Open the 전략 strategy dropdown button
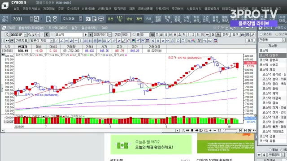This screenshot has height=161, width=287. (x=226, y=34)
